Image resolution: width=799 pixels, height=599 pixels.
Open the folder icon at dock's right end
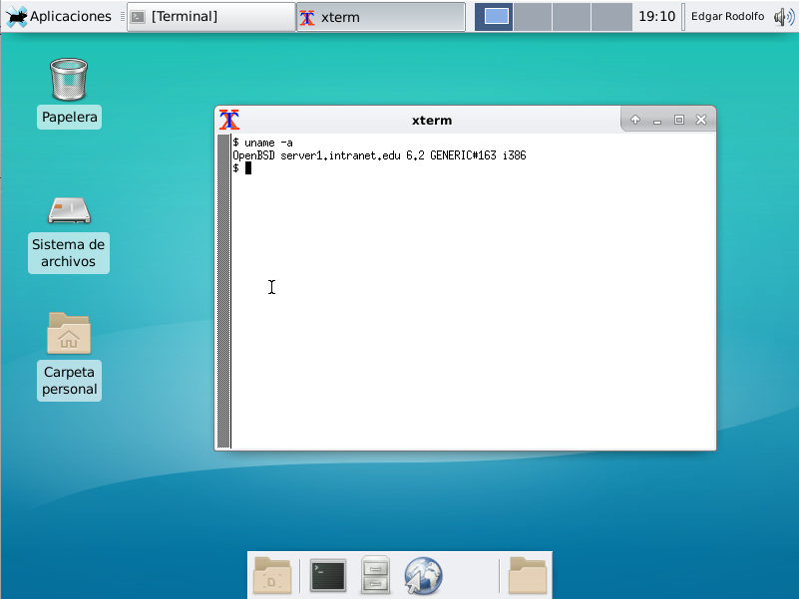pos(528,576)
